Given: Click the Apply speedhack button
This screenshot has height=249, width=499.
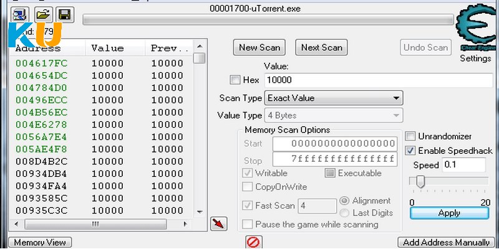Looking at the screenshot, I should coord(449,213).
